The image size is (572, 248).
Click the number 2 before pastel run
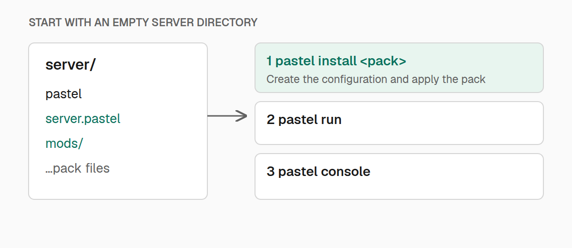[x=270, y=119]
